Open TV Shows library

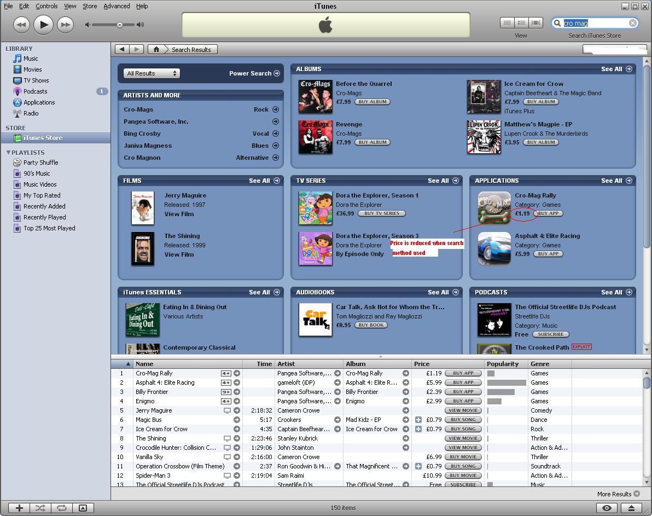tap(36, 80)
